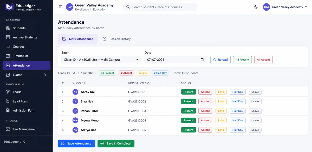Switch to Mark Attendance tab
Screen dimensions: 312x152
pyautogui.click(x=78, y=39)
